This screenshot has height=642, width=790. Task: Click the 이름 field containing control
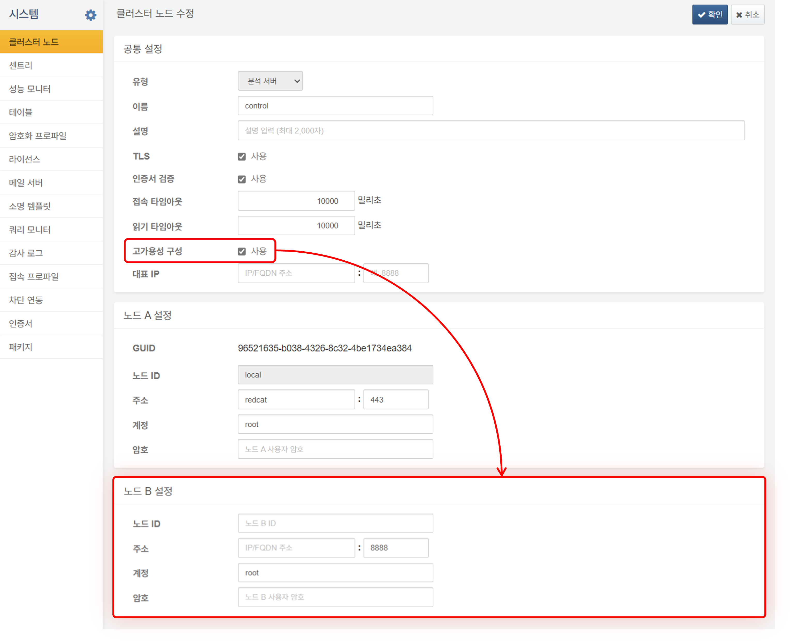(335, 106)
